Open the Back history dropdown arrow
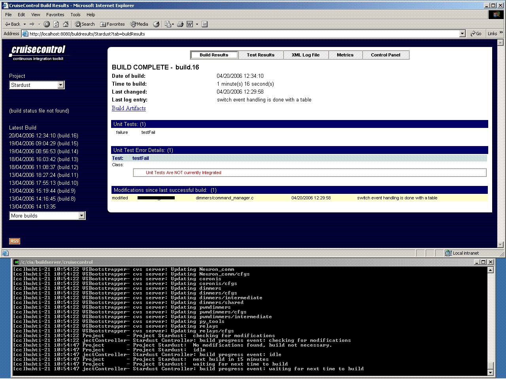Image resolution: width=506 pixels, height=379 pixels. coord(25,24)
